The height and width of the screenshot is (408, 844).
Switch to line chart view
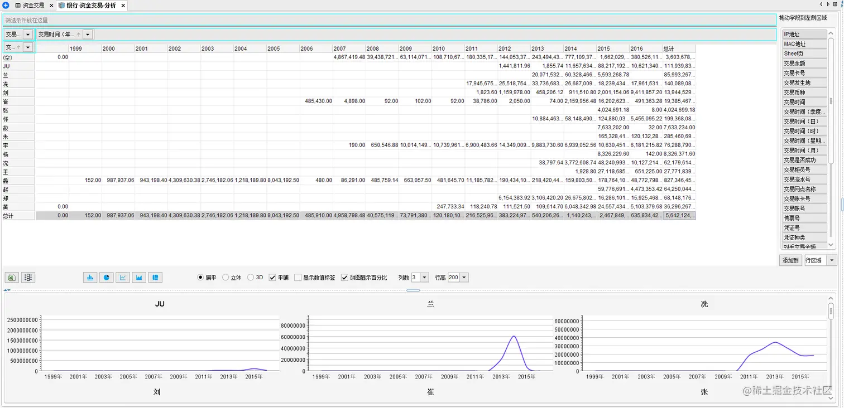coord(123,278)
